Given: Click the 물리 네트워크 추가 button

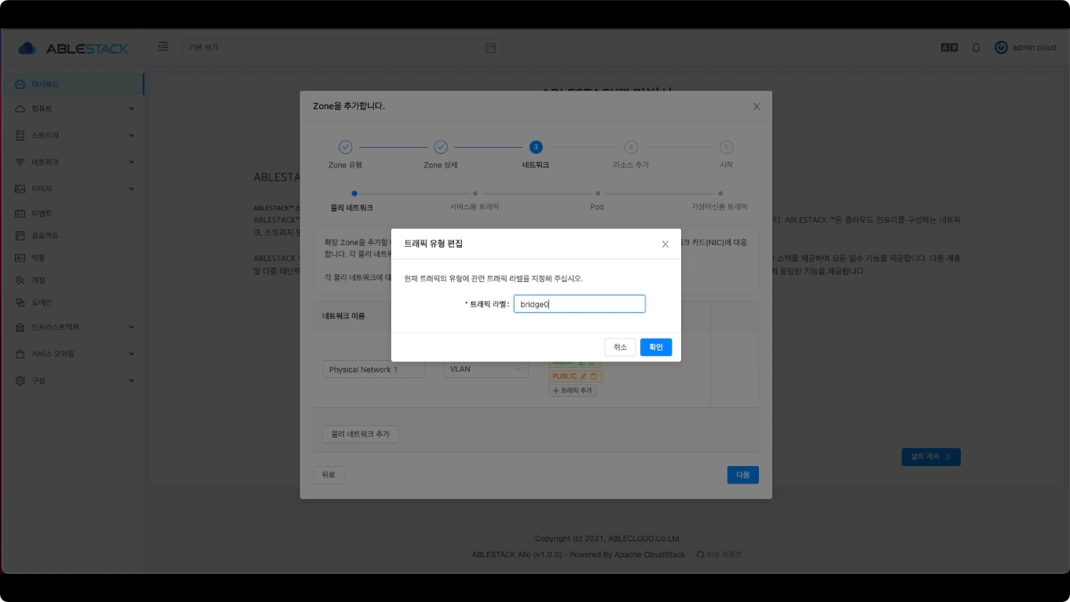Looking at the screenshot, I should tap(361, 434).
